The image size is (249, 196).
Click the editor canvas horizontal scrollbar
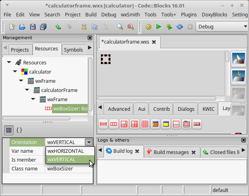coord(157,98)
